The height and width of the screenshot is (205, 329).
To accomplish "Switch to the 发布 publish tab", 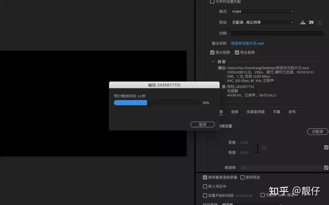I will 292,112.
